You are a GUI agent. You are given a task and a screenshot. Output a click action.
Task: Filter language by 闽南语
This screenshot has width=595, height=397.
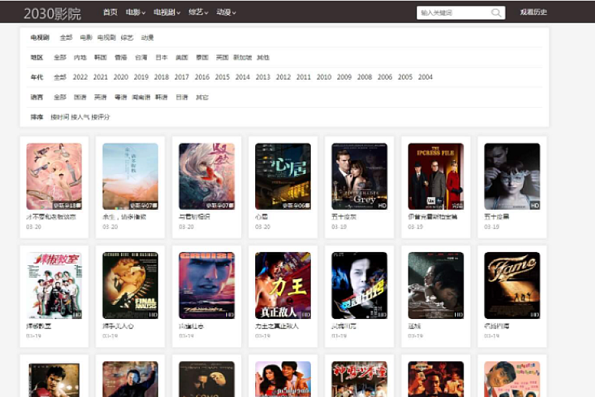tap(141, 97)
